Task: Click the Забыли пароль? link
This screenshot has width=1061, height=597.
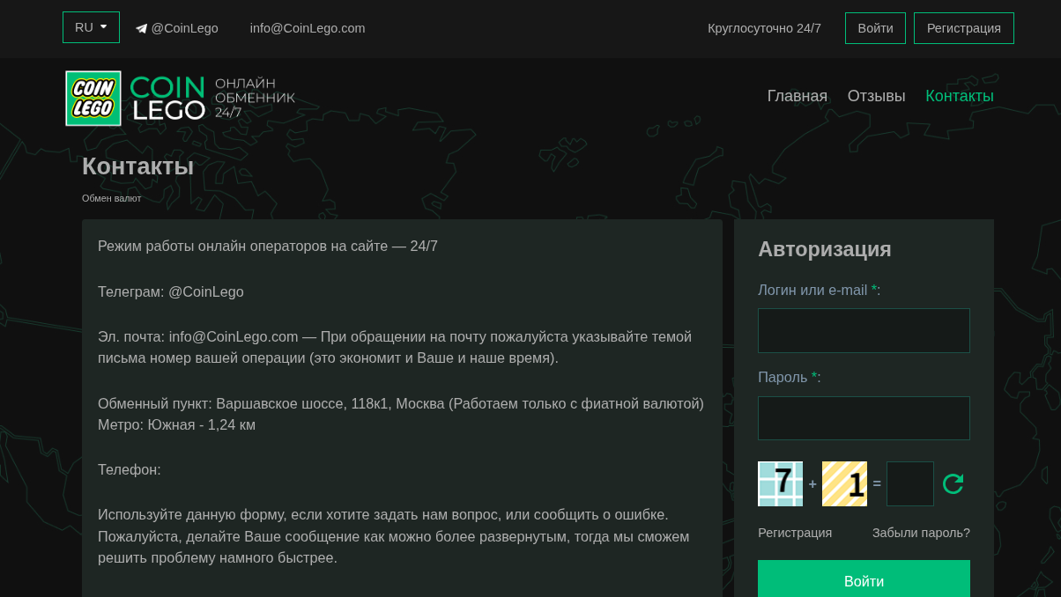Action: [921, 533]
